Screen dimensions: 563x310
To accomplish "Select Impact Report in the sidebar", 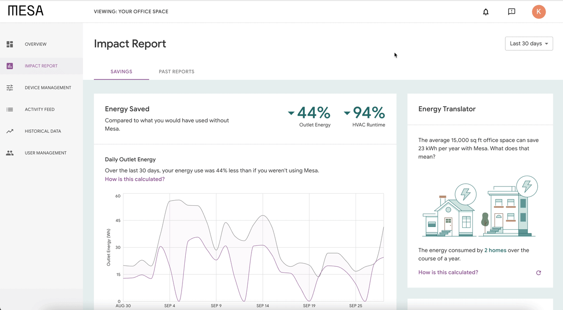I will point(41,66).
